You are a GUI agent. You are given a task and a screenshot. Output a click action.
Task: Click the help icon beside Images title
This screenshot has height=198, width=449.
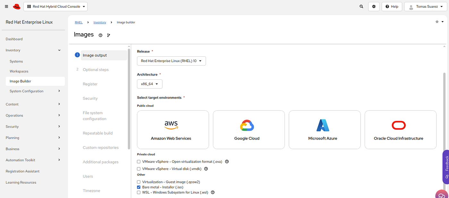pos(100,35)
